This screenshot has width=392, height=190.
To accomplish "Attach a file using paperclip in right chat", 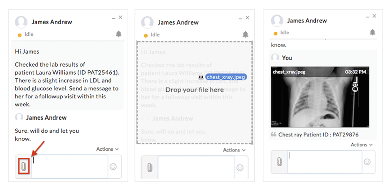I will (279, 162).
